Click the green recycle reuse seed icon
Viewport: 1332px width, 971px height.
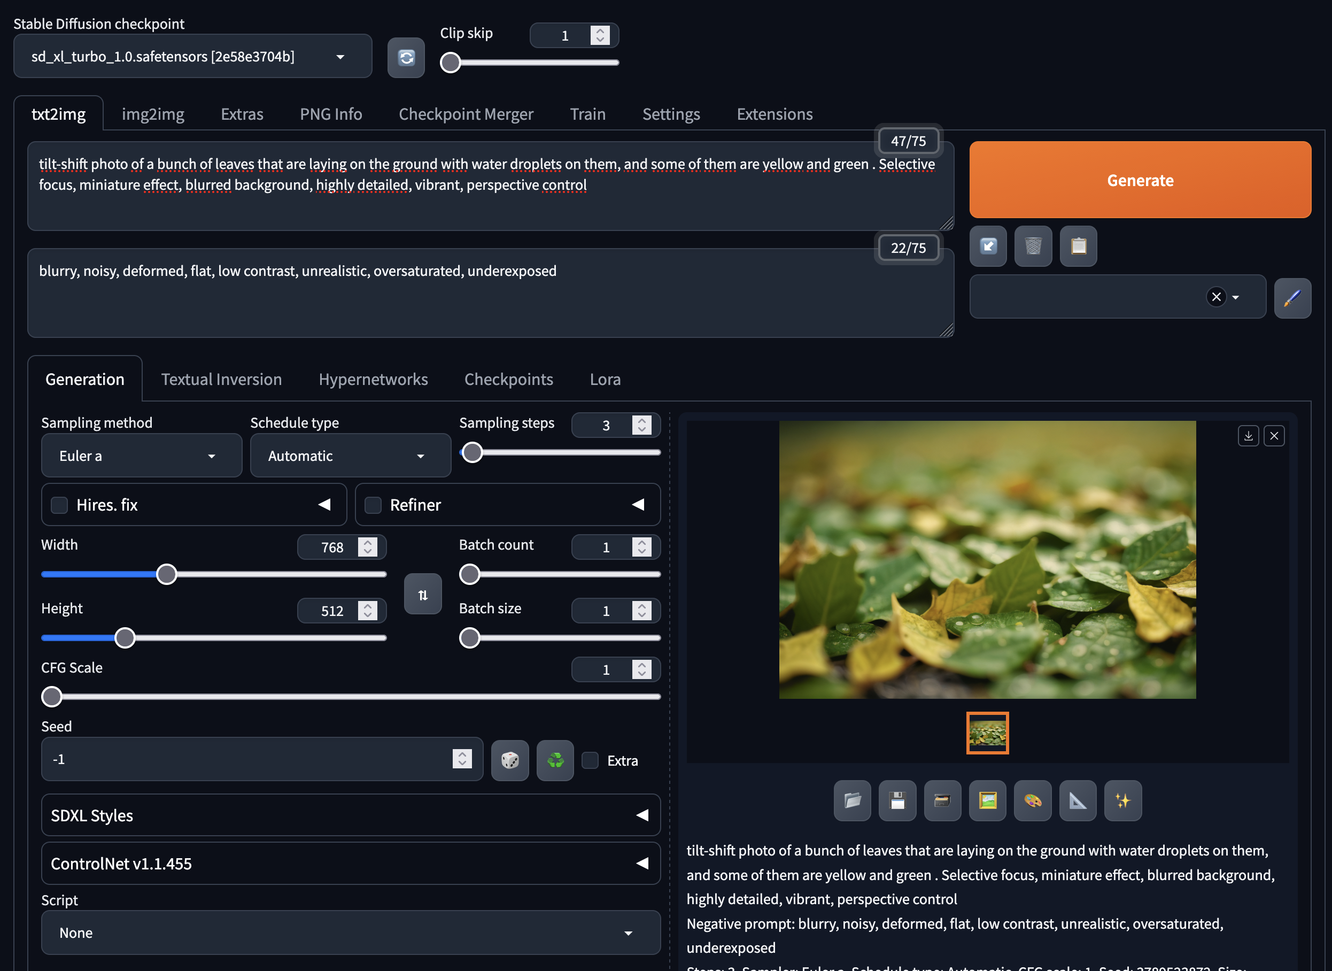[555, 760]
